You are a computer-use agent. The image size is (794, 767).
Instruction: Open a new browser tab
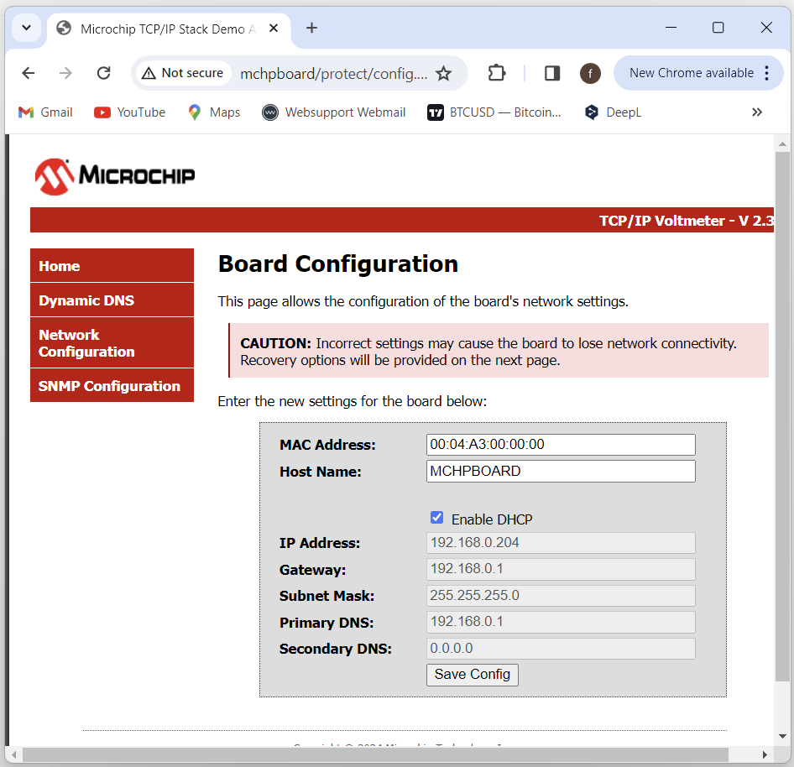312,28
